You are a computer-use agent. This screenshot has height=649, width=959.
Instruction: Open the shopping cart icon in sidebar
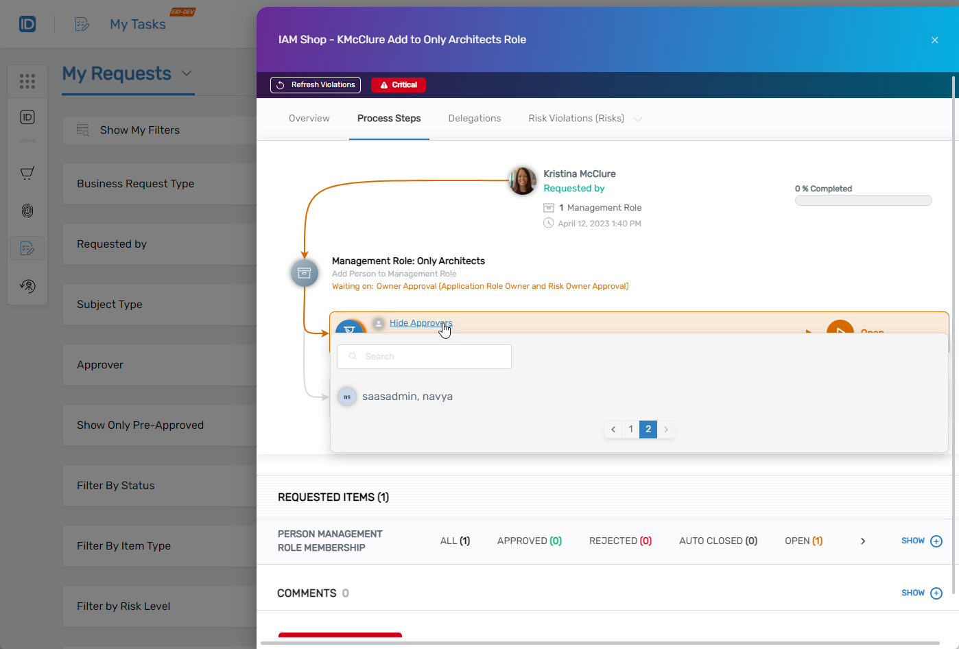click(x=27, y=173)
